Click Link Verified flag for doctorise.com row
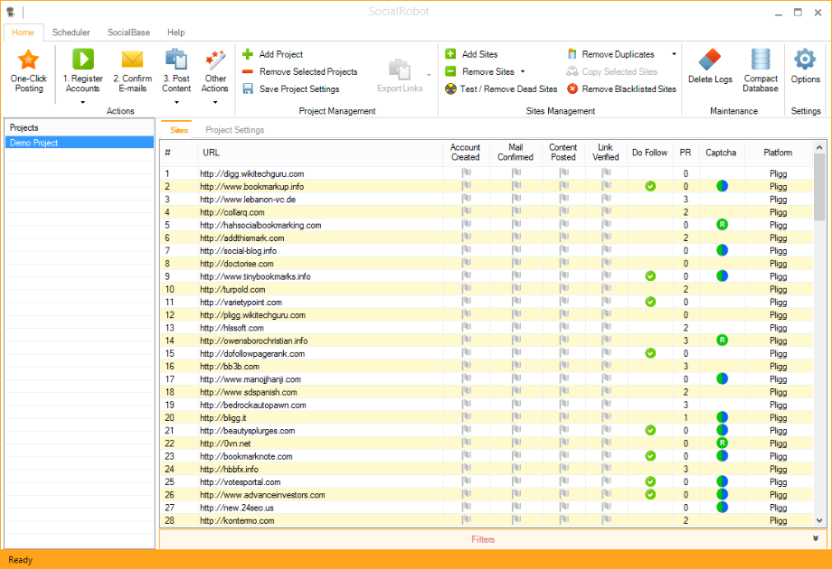 pyautogui.click(x=606, y=263)
